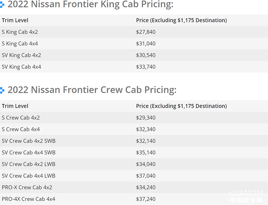Click the Chinese pickup site watermark logo

[x=247, y=199]
